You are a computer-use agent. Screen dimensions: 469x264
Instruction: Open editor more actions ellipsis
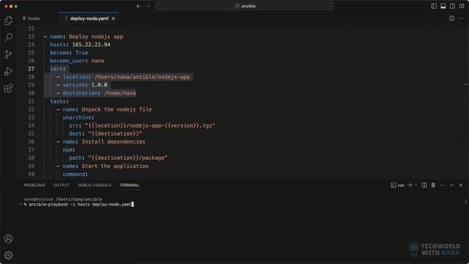(461, 18)
